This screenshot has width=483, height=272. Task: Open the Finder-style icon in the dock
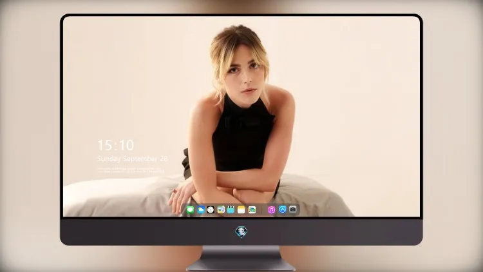click(220, 209)
